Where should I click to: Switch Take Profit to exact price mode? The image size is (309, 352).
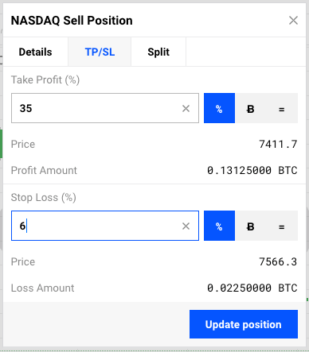click(x=282, y=108)
